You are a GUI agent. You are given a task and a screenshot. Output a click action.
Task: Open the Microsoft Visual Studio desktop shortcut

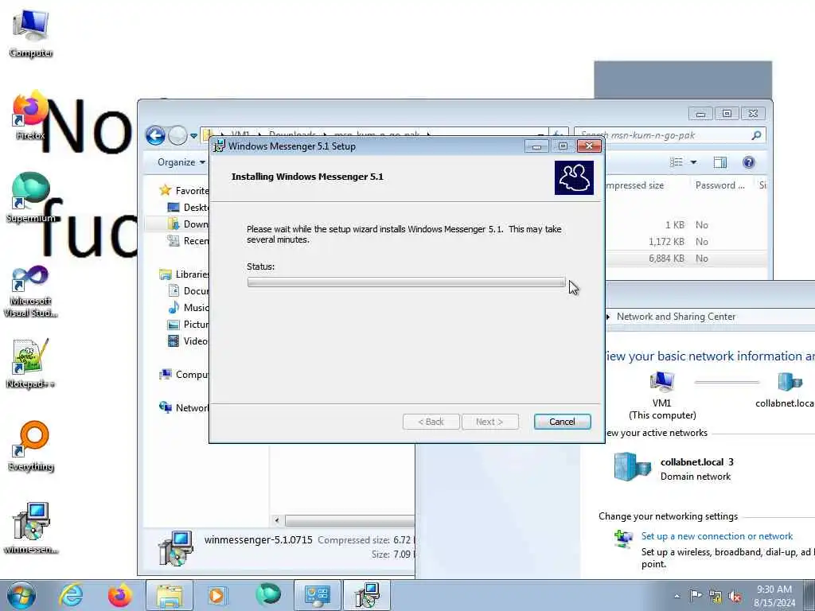(x=31, y=291)
